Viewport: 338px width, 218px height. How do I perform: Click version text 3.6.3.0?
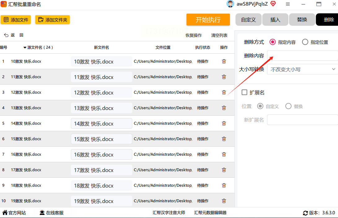328,213
